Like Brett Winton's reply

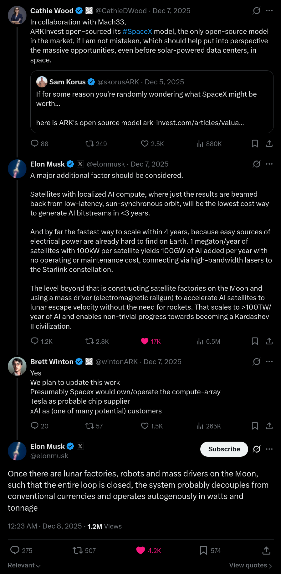[145, 426]
